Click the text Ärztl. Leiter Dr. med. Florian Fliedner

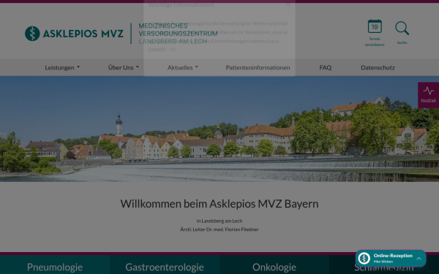pyautogui.click(x=219, y=229)
